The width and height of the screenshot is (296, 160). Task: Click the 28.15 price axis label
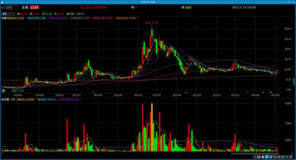click(x=288, y=29)
